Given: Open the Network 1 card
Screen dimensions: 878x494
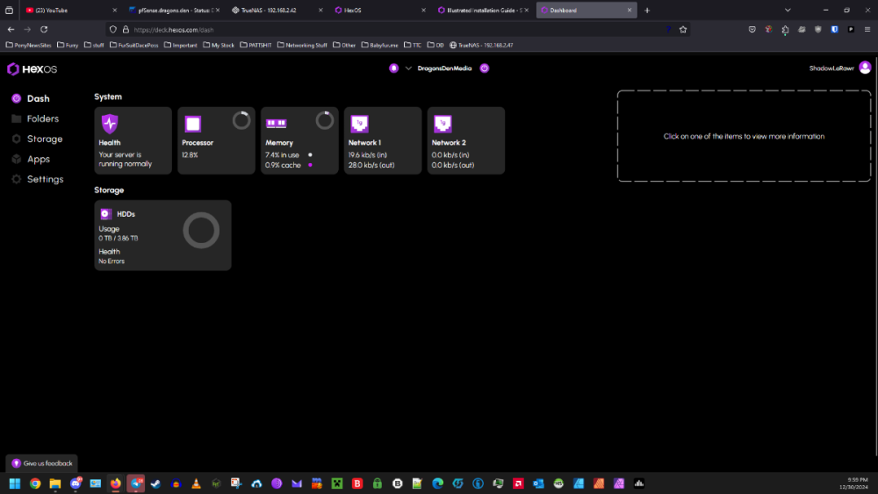Looking at the screenshot, I should pyautogui.click(x=382, y=140).
